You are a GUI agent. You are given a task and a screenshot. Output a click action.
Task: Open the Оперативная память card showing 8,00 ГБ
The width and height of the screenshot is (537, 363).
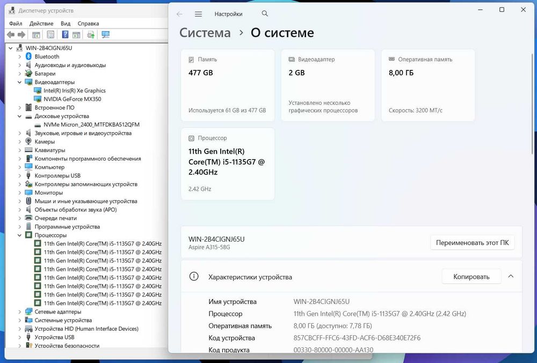coord(428,85)
